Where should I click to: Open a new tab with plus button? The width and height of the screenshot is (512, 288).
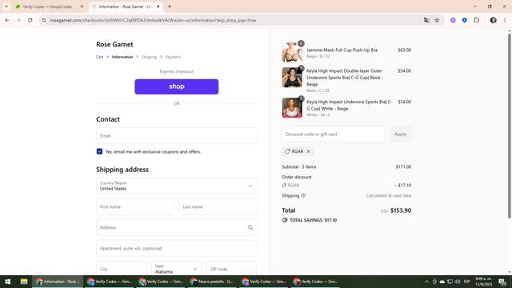pyautogui.click(x=170, y=6)
